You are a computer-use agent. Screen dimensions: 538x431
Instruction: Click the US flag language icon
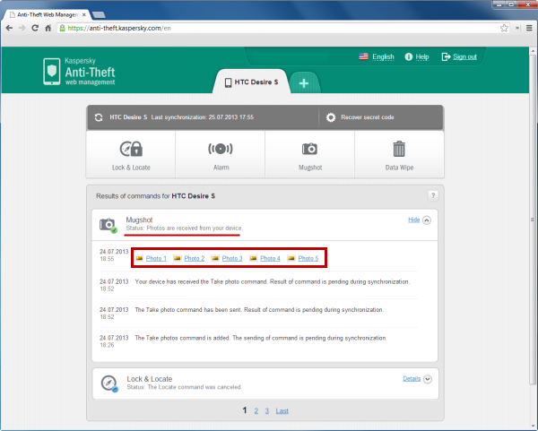[363, 56]
